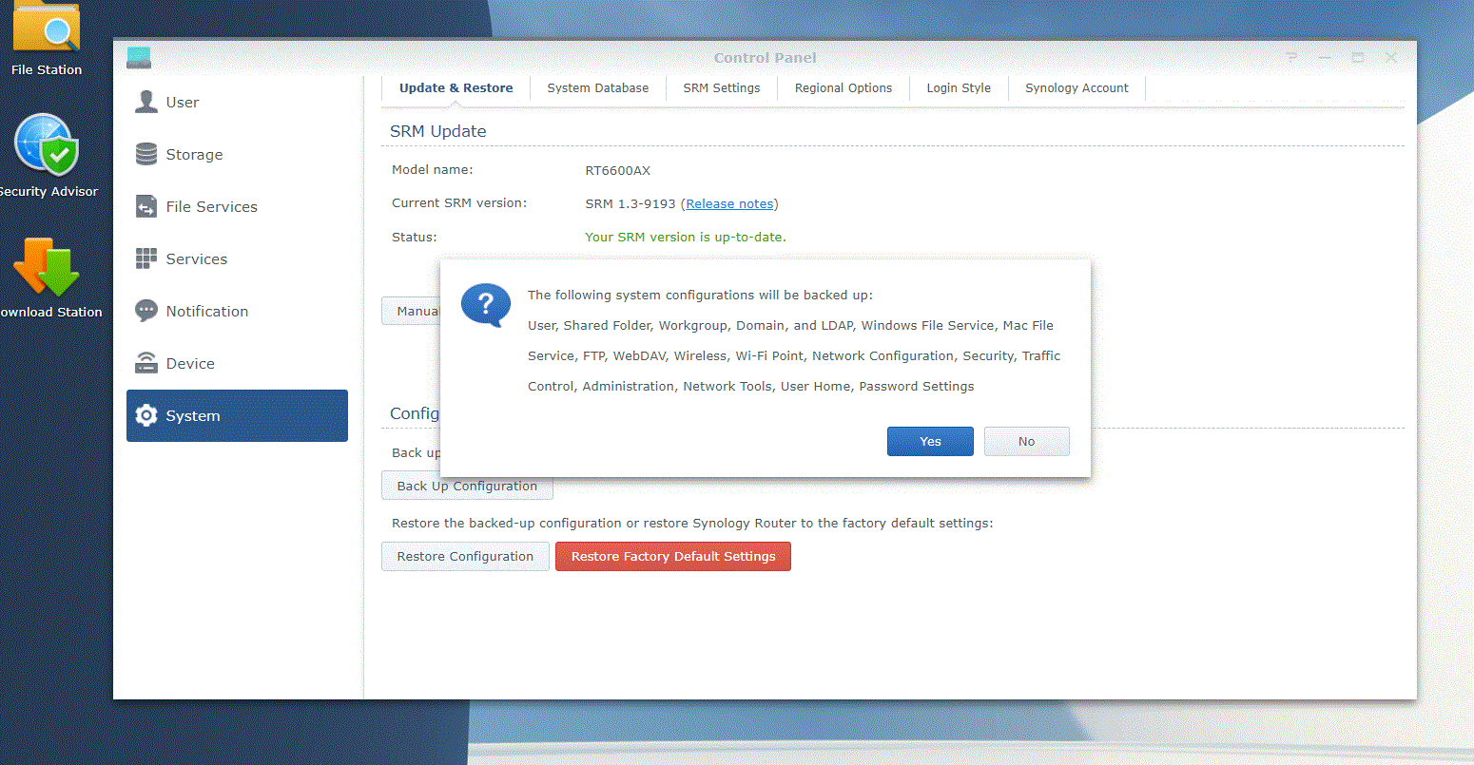1474x765 pixels.
Task: Click the Control Panel title bar icon
Action: (x=139, y=58)
